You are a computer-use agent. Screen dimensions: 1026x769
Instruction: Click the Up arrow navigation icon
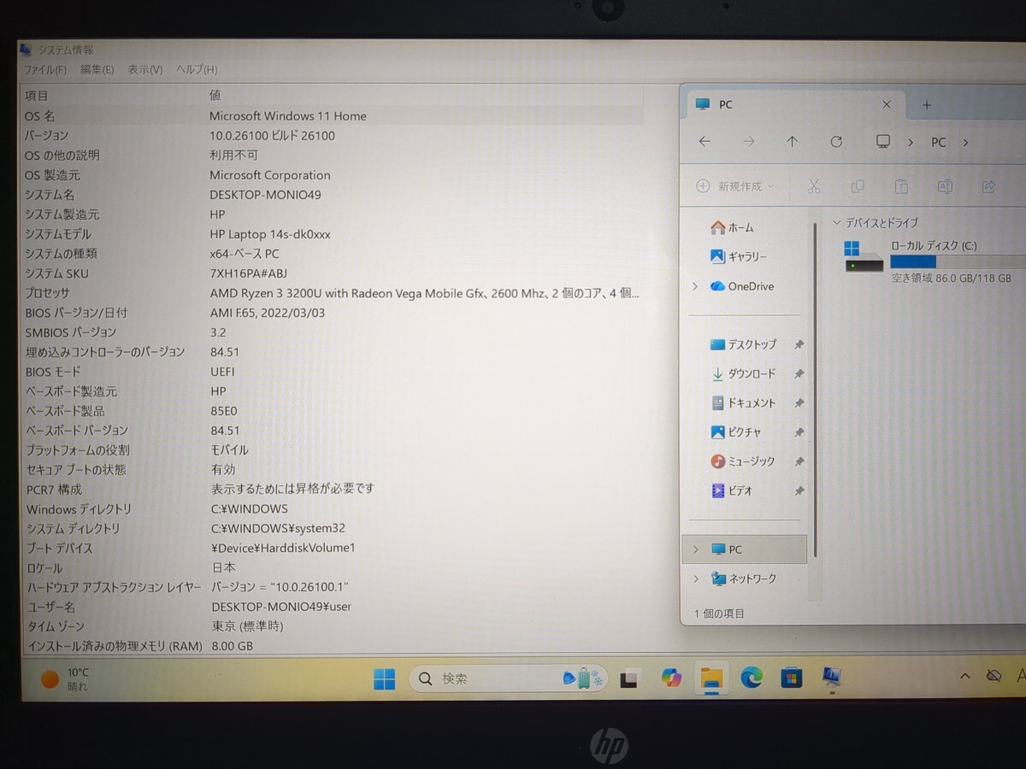(x=792, y=142)
